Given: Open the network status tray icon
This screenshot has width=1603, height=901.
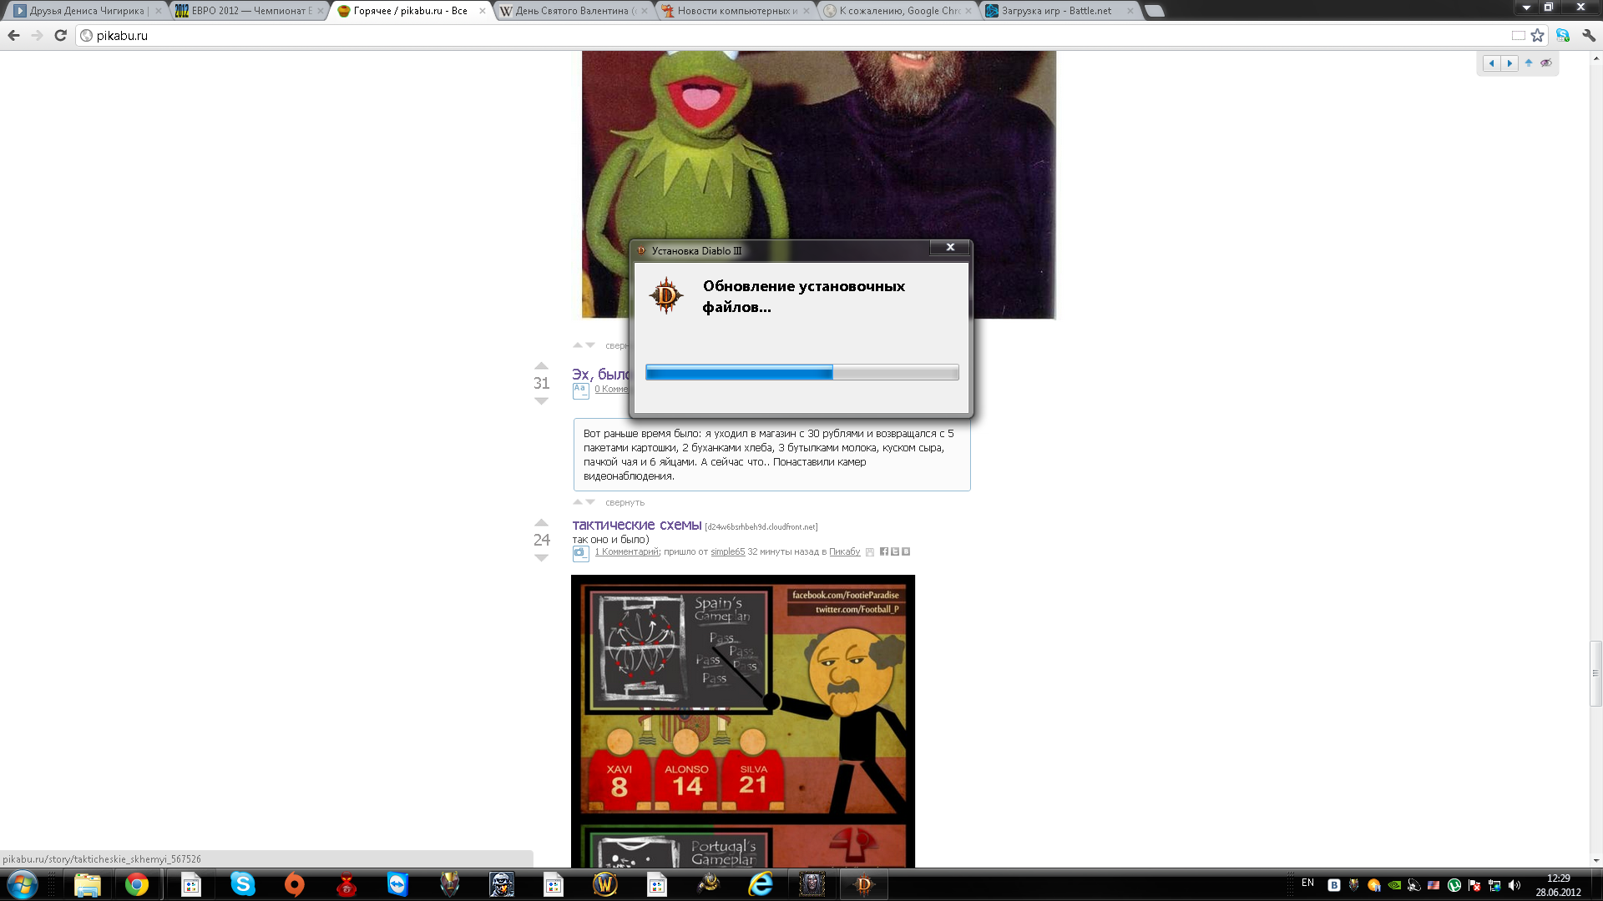Looking at the screenshot, I should pos(1494,885).
